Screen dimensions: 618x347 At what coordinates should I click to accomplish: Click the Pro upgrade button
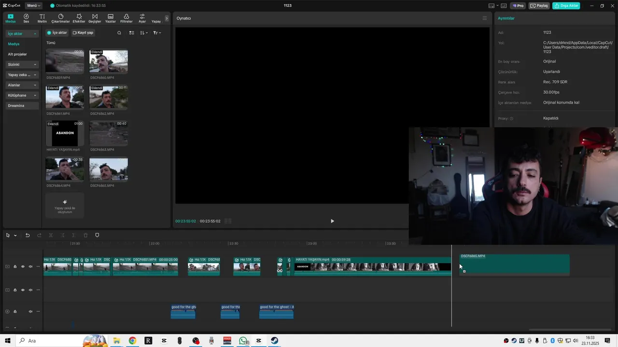click(518, 6)
